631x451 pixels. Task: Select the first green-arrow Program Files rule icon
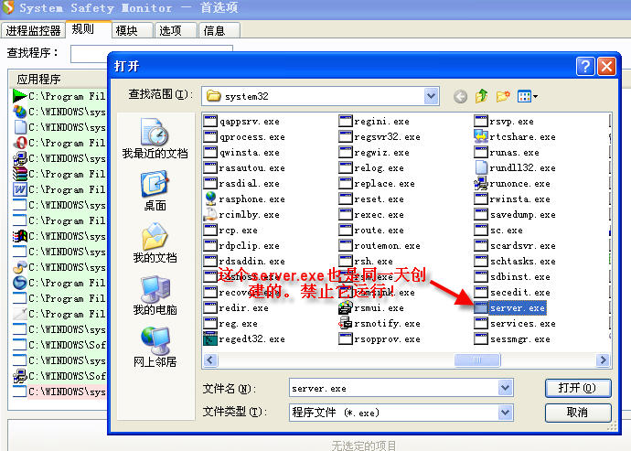pos(20,96)
